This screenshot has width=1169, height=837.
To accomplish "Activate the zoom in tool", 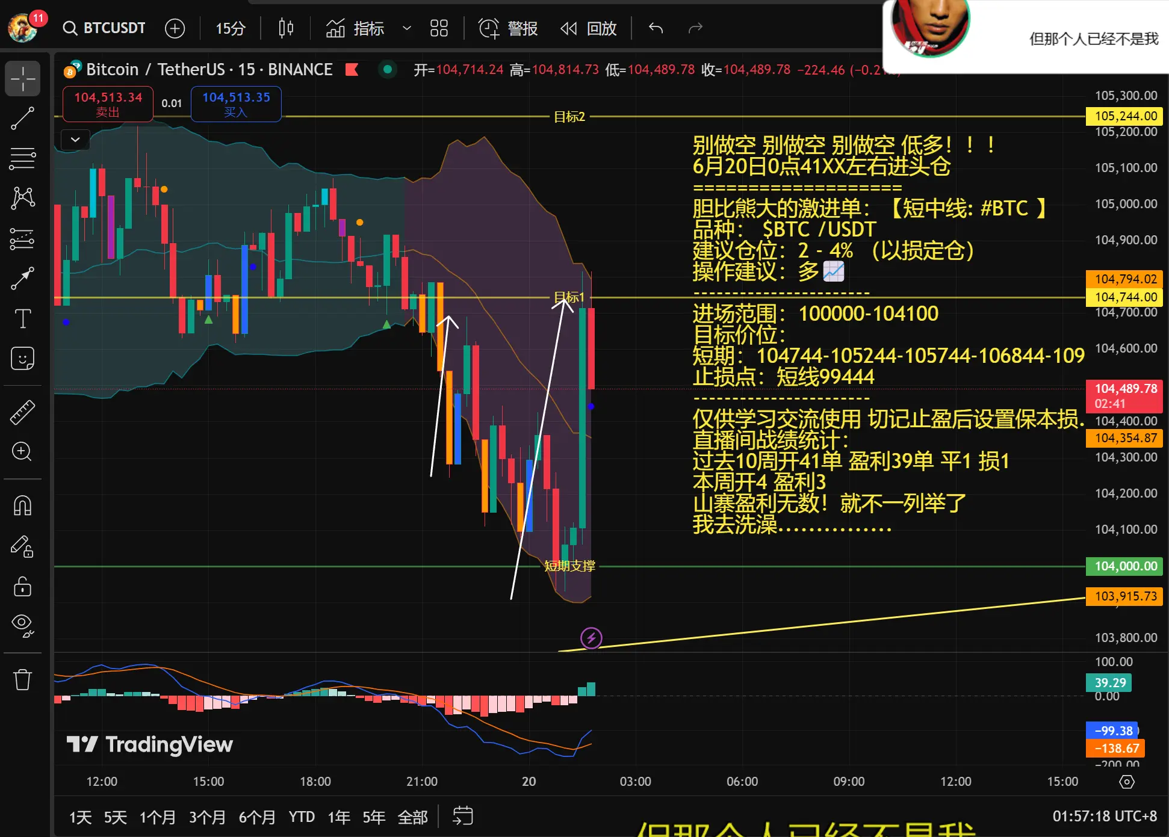I will coord(23,452).
